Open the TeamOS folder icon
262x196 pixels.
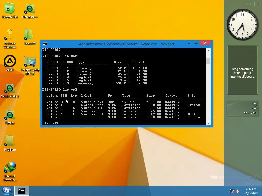tap(30, 37)
